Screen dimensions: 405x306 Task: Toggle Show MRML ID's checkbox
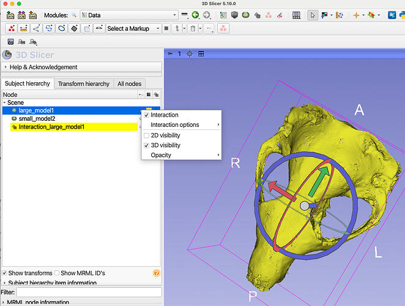pyautogui.click(x=58, y=273)
